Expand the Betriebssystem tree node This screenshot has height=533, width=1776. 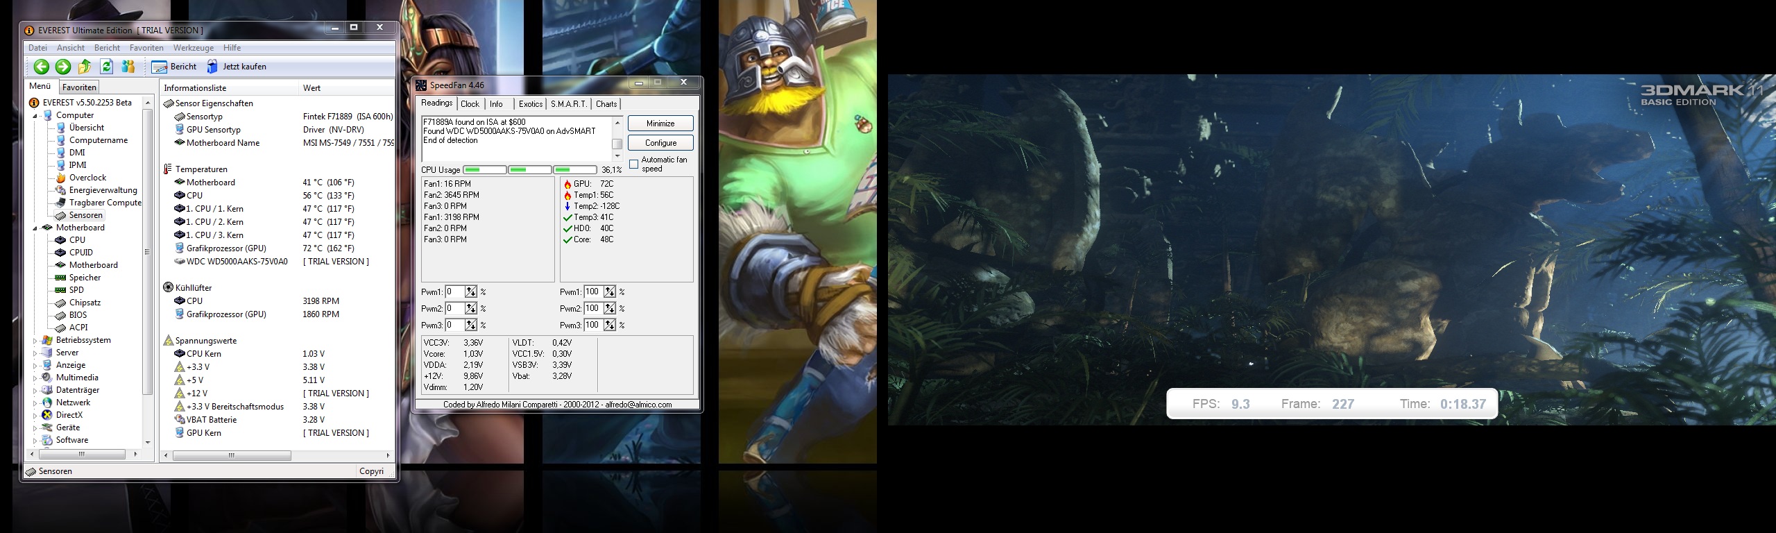[35, 341]
